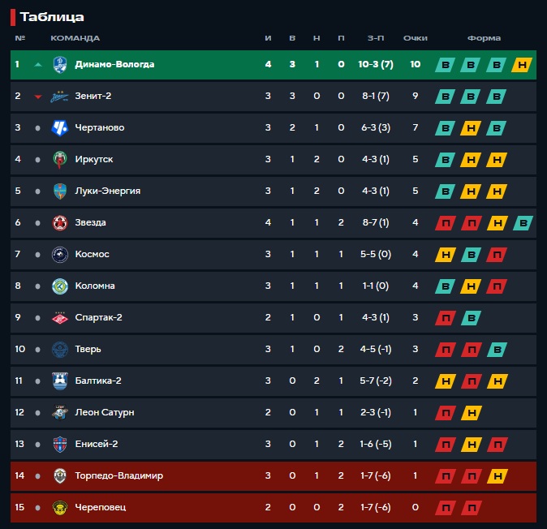This screenshot has height=529, width=547.
Task: Click the Коломна club emblem
Action: pyautogui.click(x=60, y=286)
